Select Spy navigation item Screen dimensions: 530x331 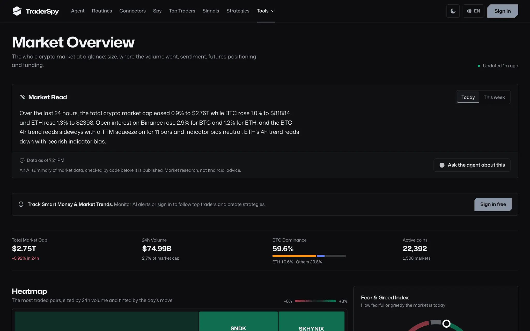[157, 11]
